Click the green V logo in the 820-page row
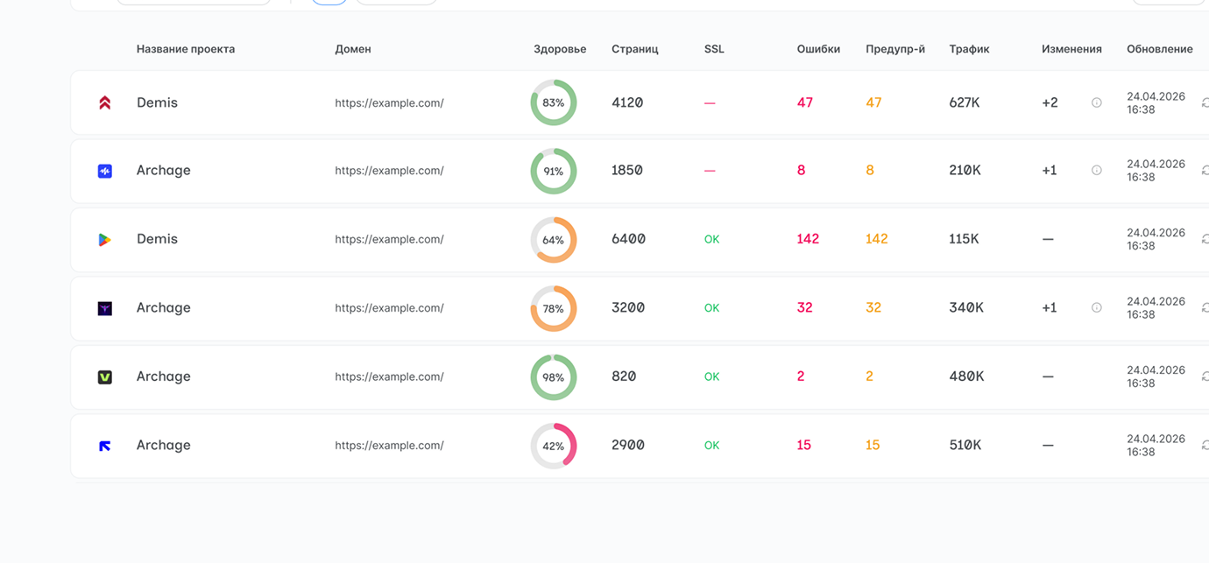 tap(105, 377)
